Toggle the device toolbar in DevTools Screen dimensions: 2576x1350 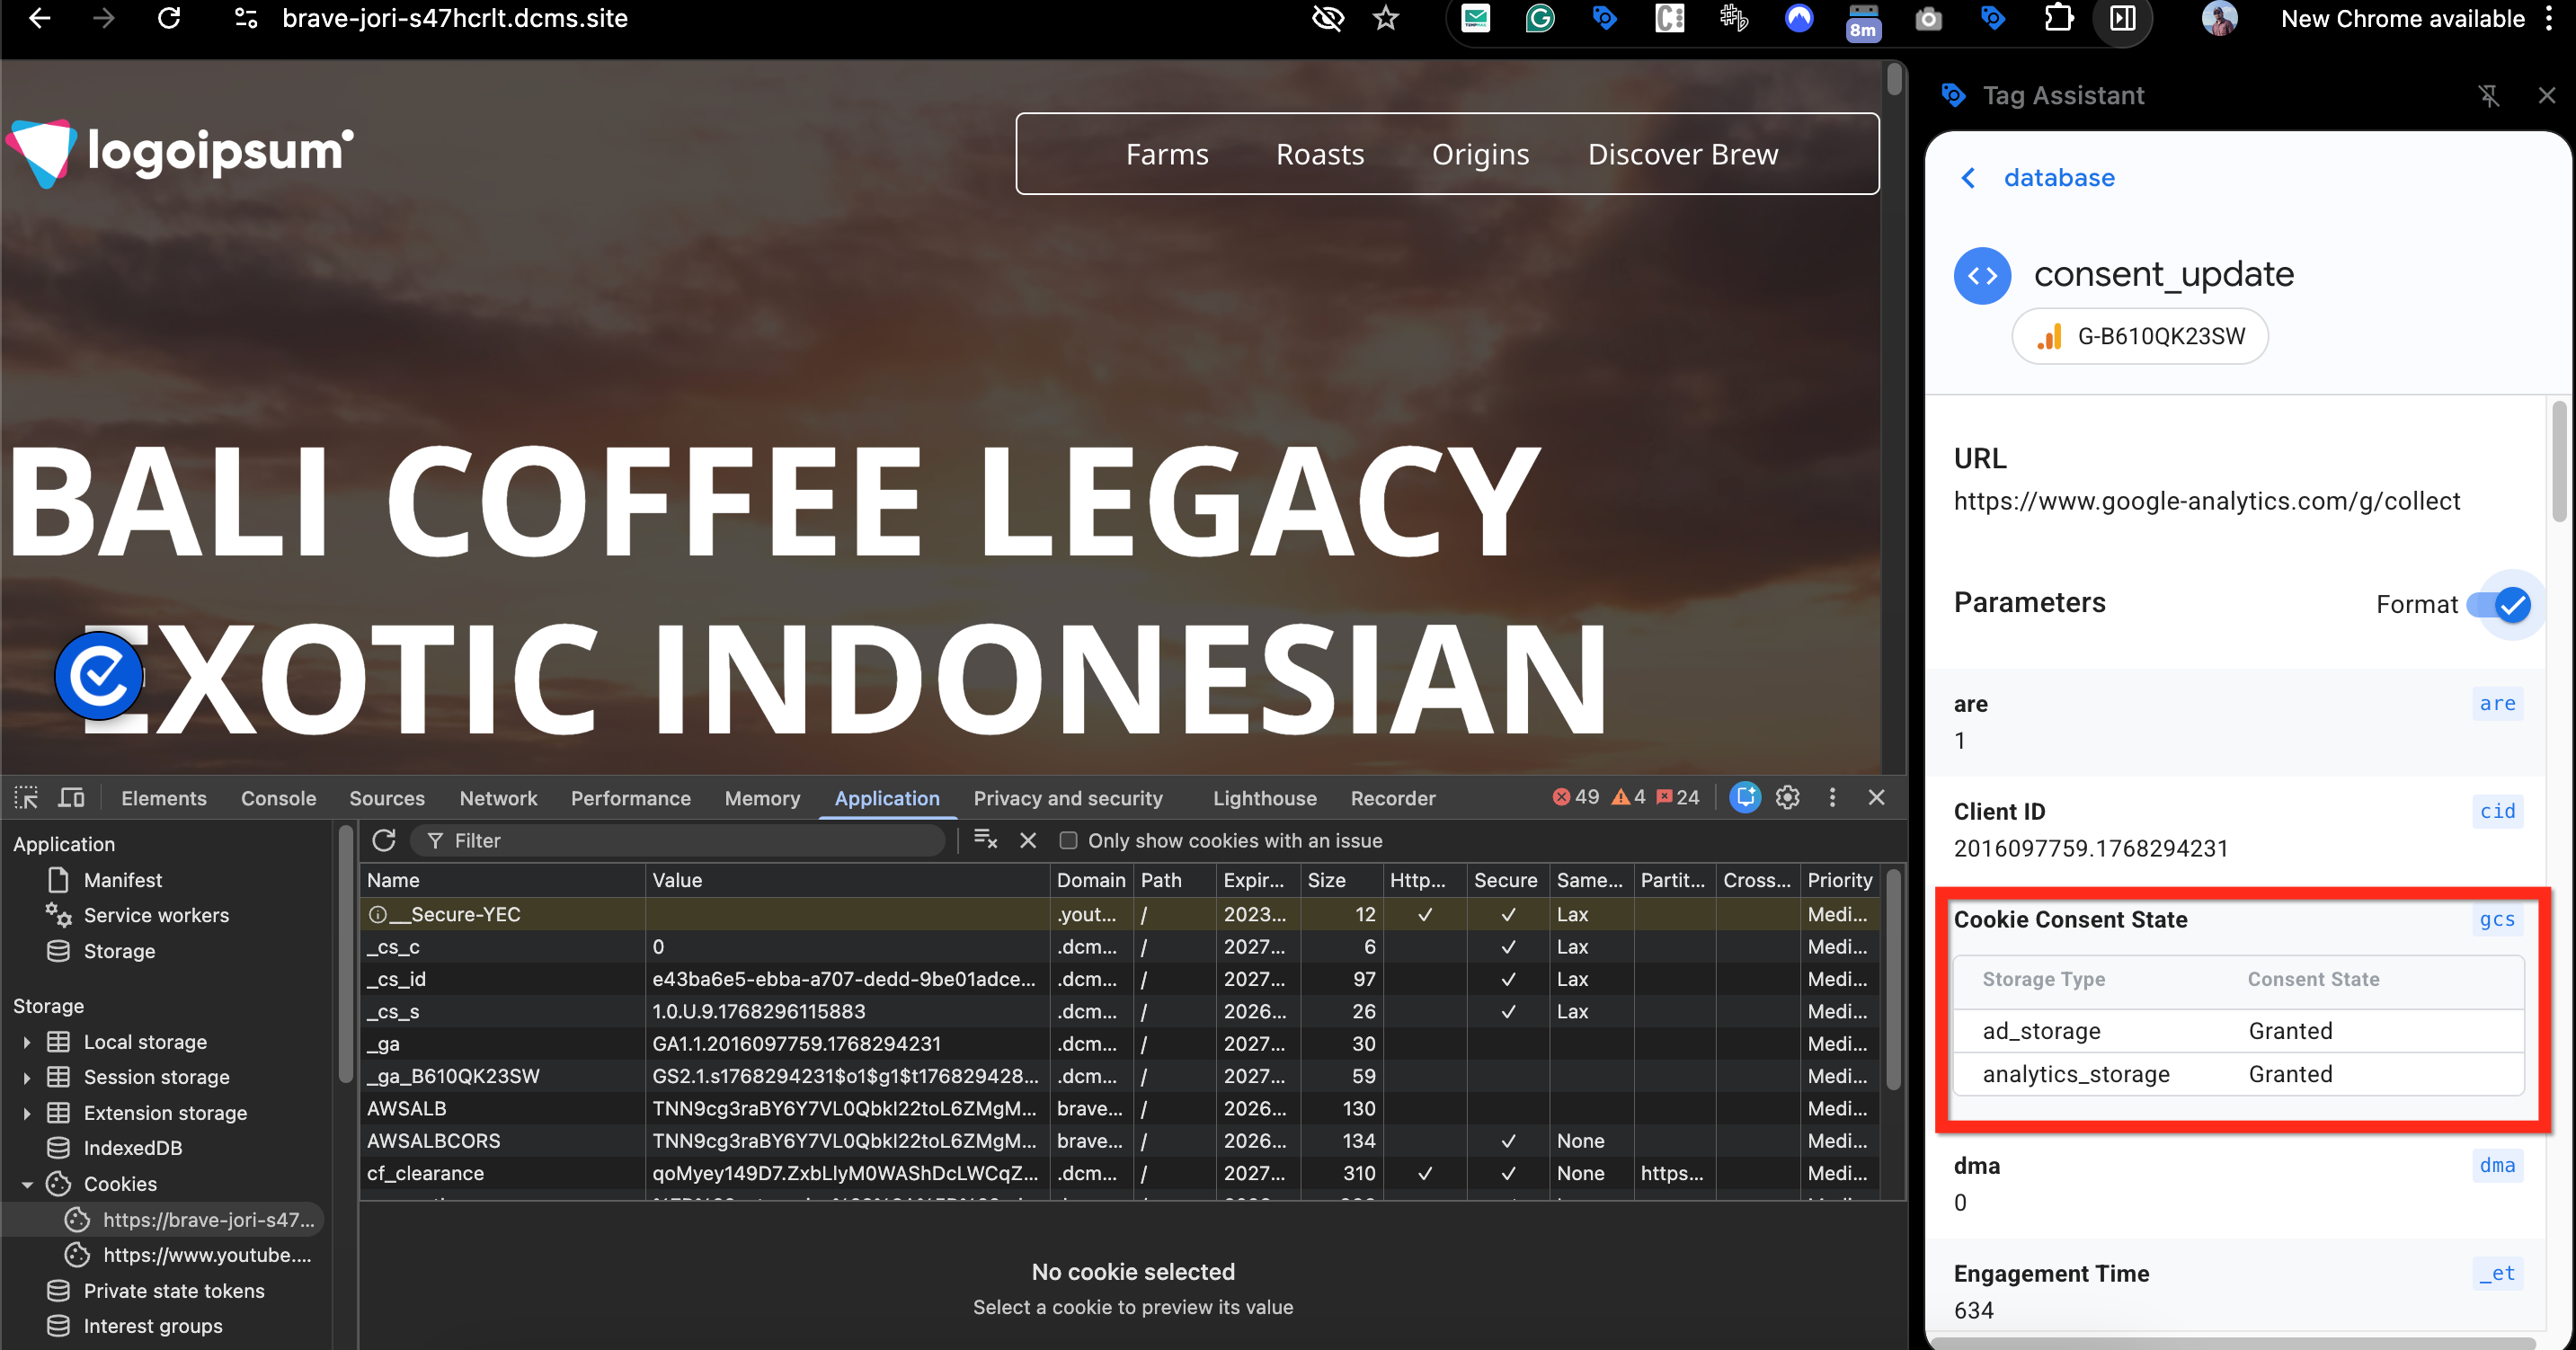(x=71, y=797)
